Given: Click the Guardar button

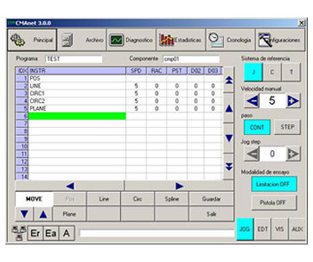Looking at the screenshot, I should 211,199.
